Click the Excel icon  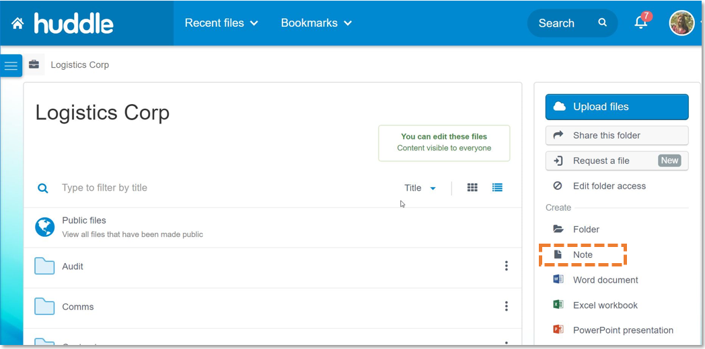pos(558,305)
